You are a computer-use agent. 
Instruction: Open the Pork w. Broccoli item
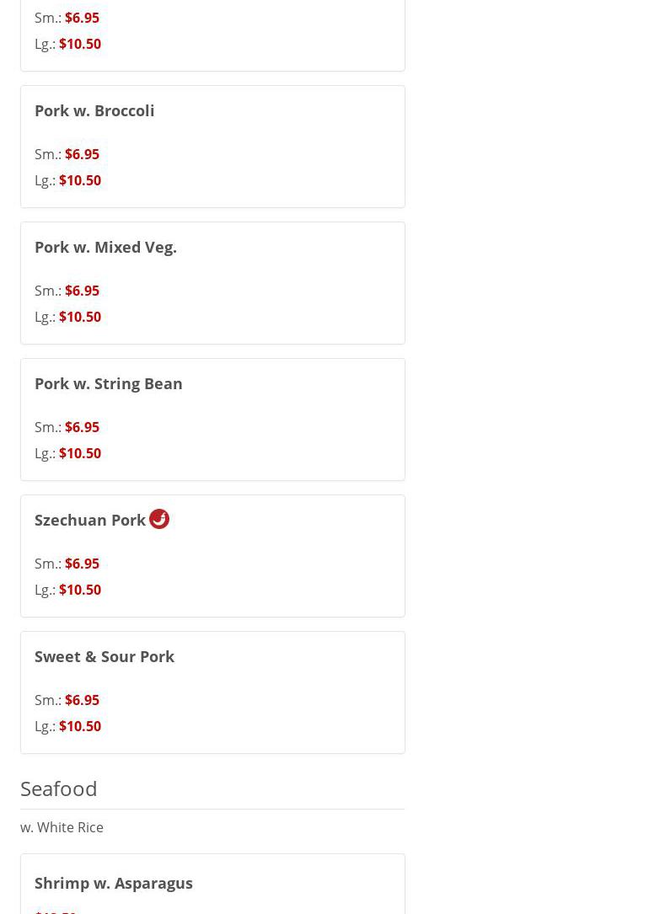(x=94, y=110)
